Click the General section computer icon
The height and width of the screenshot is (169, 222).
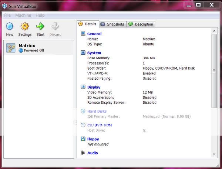coord(83,34)
